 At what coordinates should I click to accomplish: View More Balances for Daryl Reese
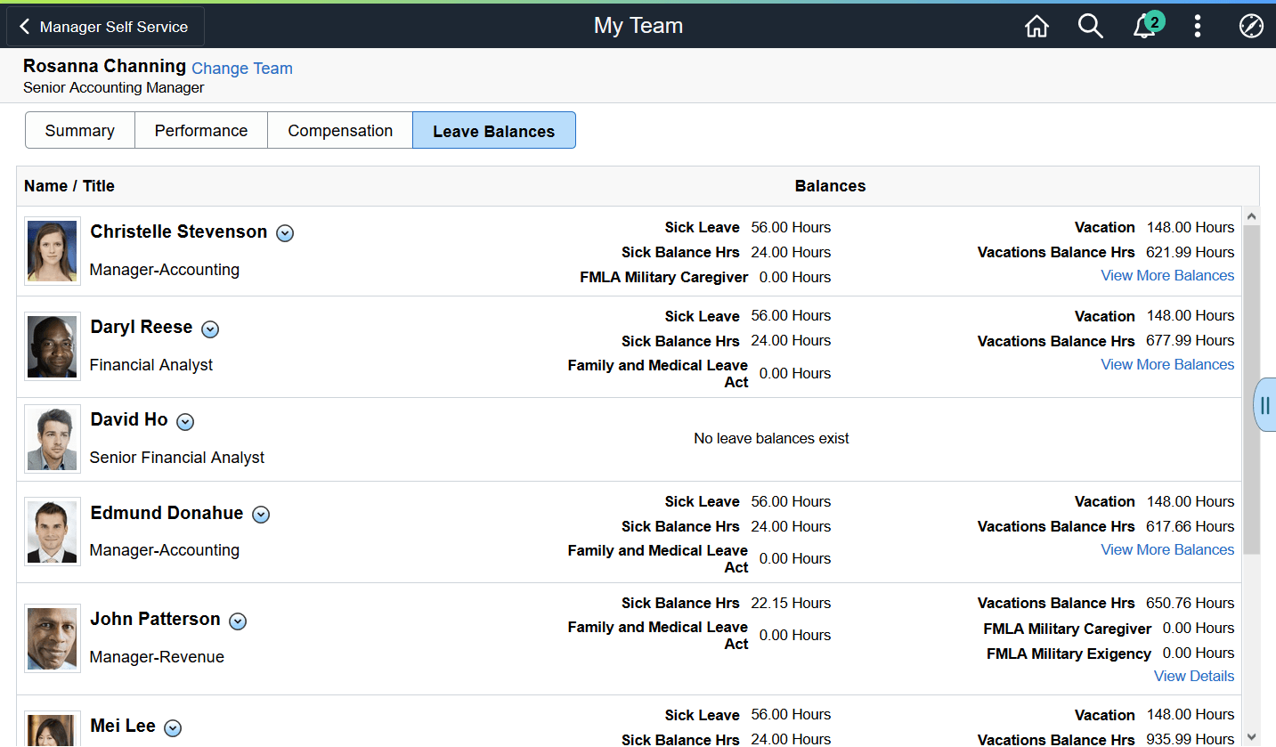(1167, 365)
